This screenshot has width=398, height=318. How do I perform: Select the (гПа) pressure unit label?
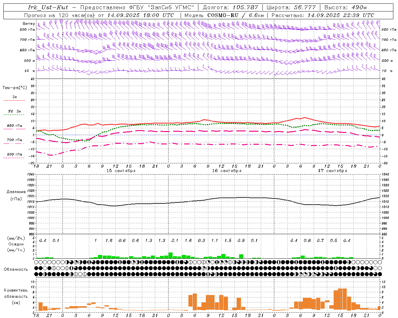click(x=16, y=199)
